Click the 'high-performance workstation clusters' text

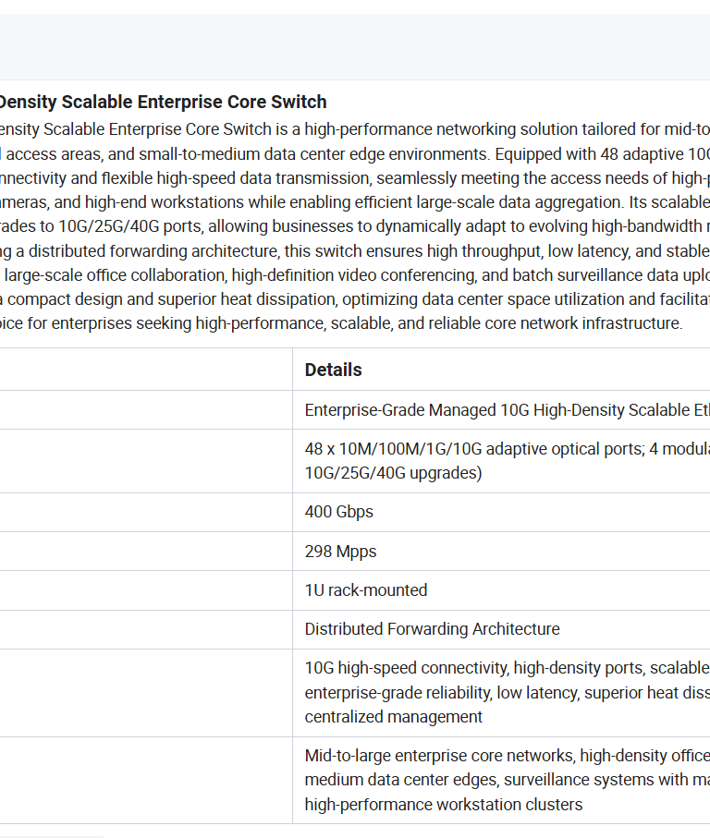444,805
